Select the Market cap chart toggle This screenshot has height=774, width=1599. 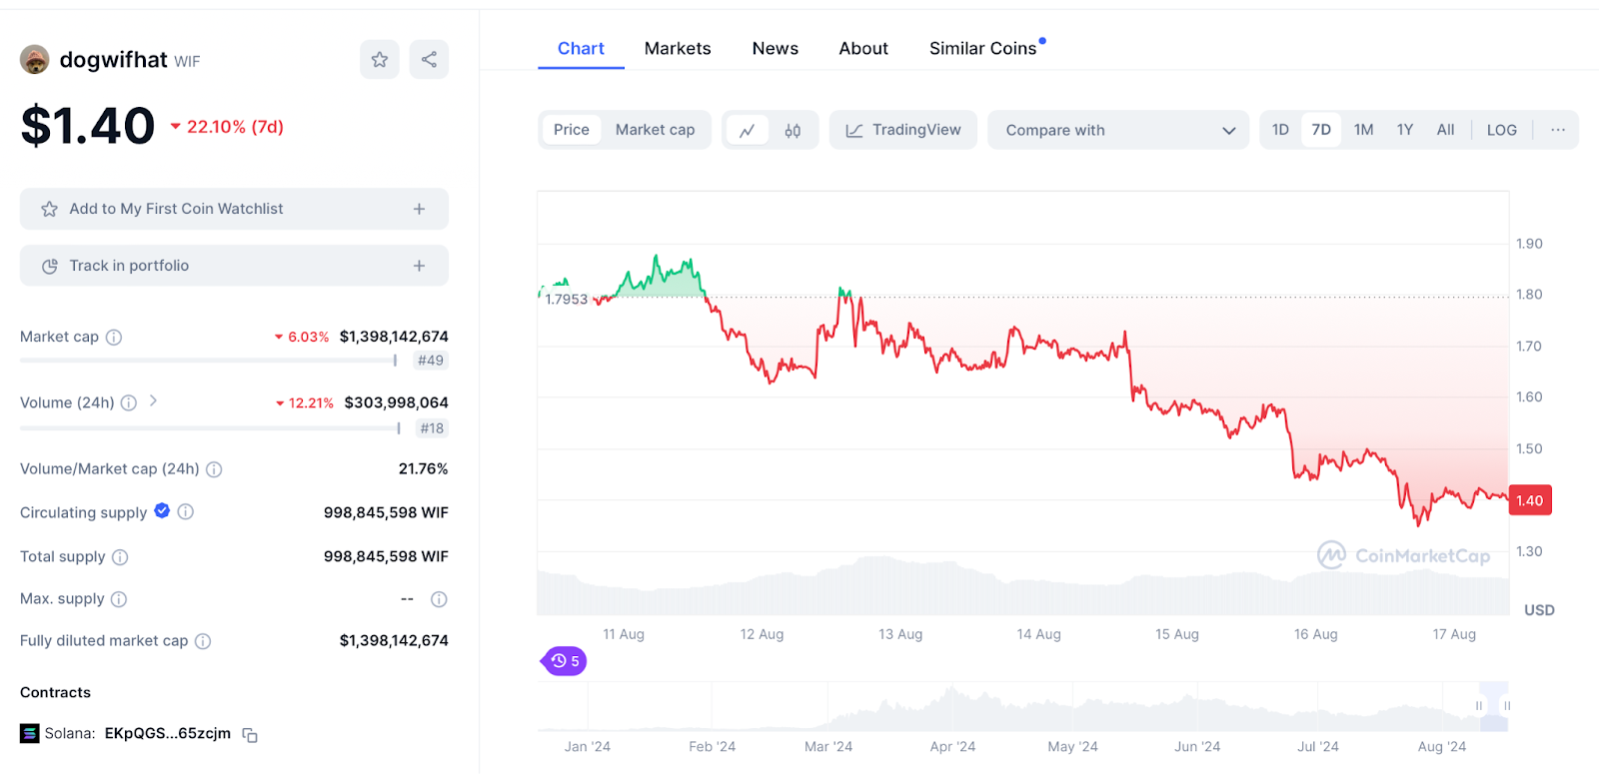[x=655, y=130]
